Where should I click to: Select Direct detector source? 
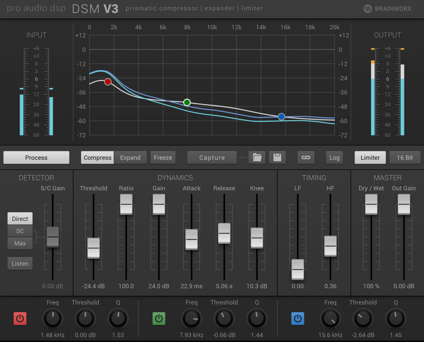[x=20, y=219]
